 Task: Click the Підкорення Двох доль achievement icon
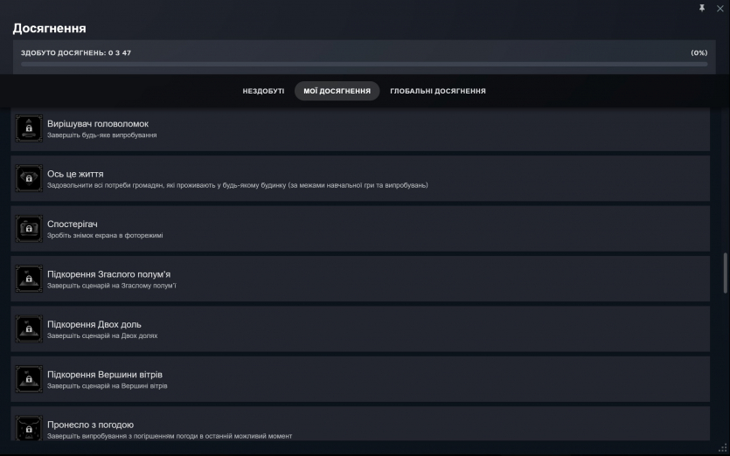coord(29,329)
